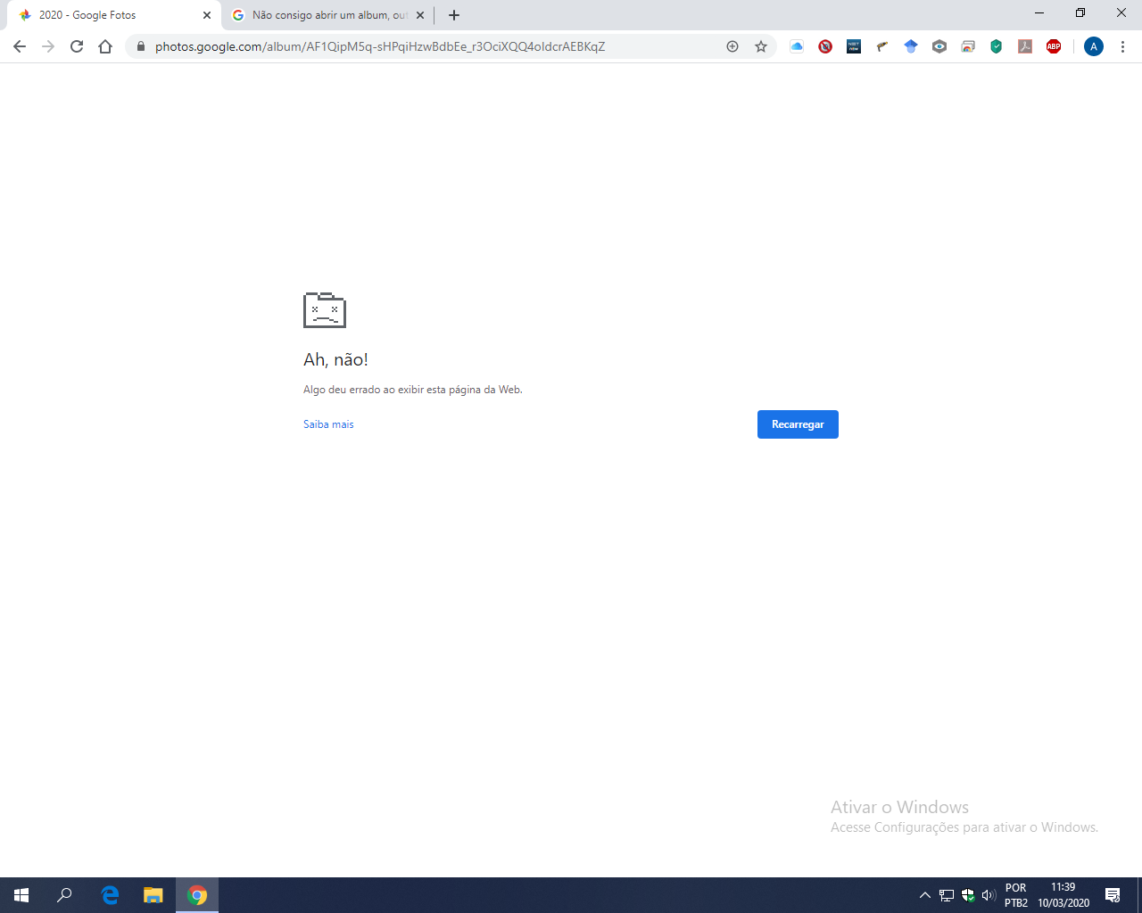The height and width of the screenshot is (913, 1142).
Task: Click the 'Recarregar' button
Action: (x=798, y=424)
